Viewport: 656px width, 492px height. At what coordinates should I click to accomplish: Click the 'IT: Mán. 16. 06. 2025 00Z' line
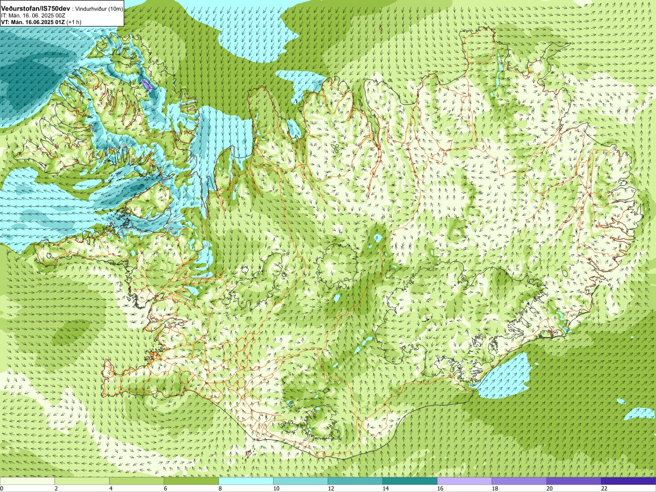33,16
